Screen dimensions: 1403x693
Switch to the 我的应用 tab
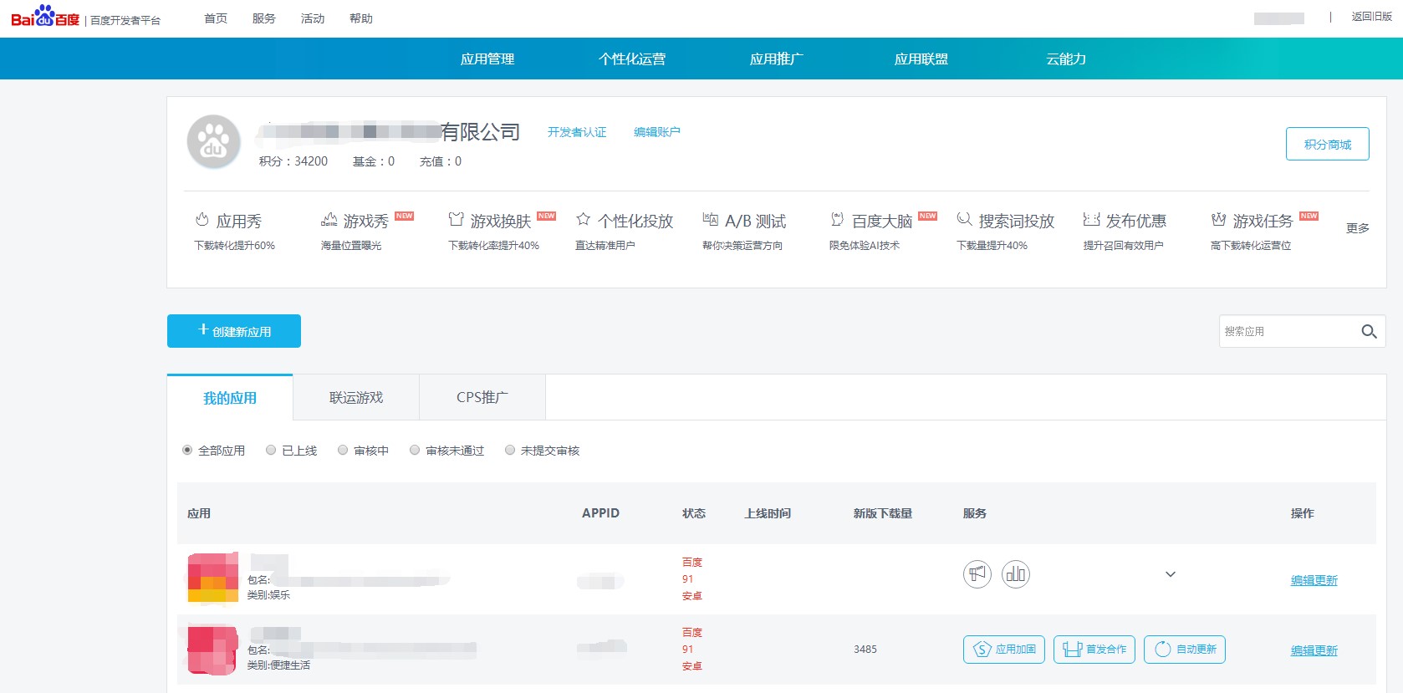(x=230, y=398)
